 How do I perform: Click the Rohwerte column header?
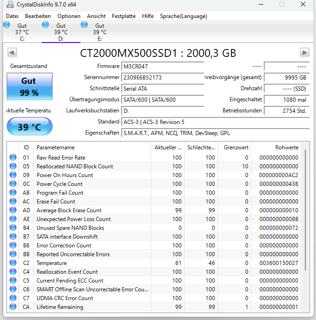point(276,148)
